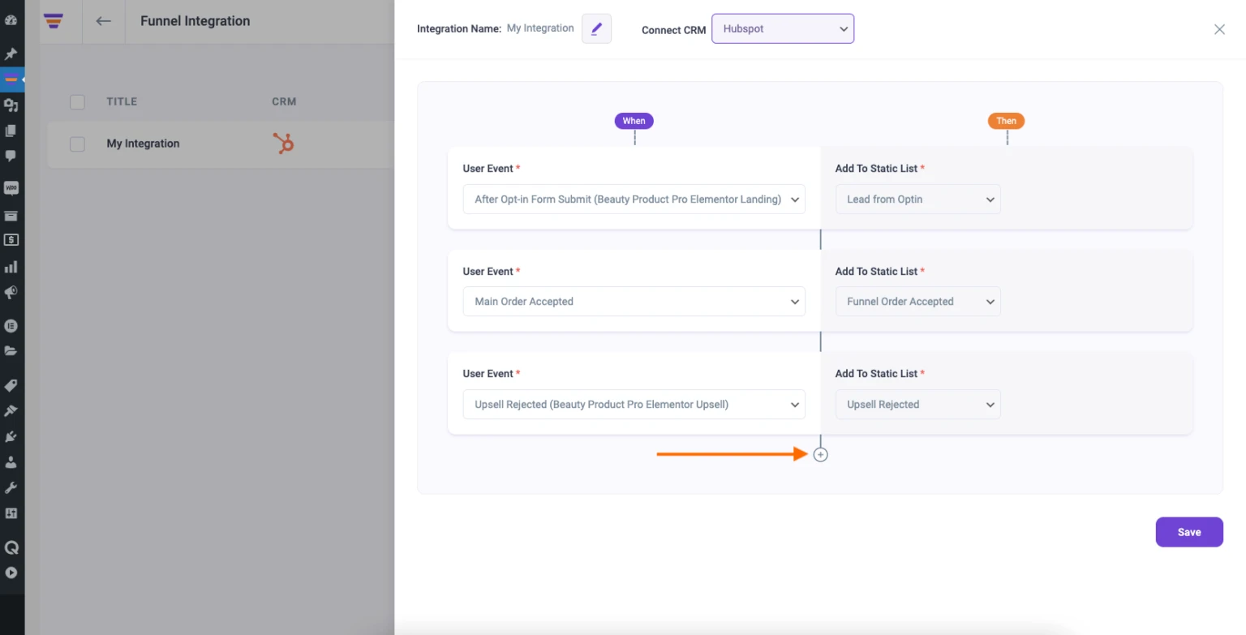
Task: Open the Media library sidebar icon
Action: coord(11,105)
